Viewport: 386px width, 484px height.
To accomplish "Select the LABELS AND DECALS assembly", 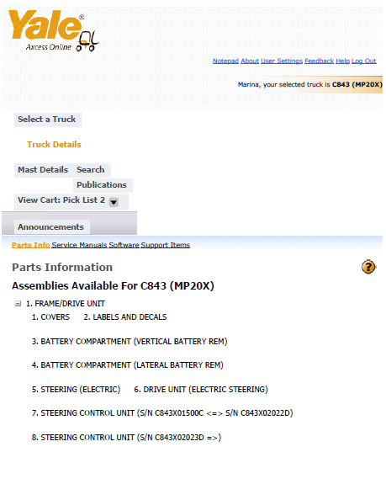I will (x=124, y=317).
